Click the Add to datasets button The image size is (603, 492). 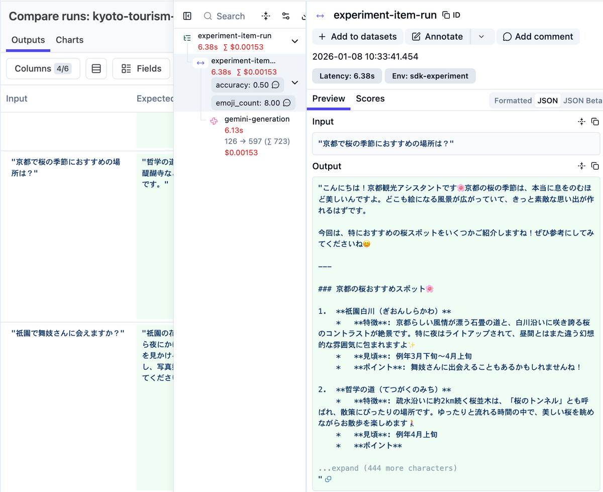(x=357, y=36)
